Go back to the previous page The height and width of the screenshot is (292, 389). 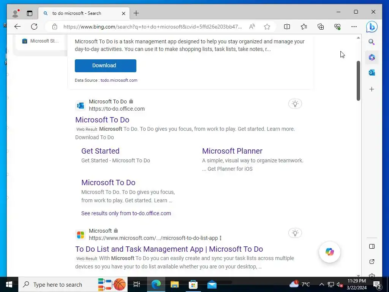tap(17, 27)
